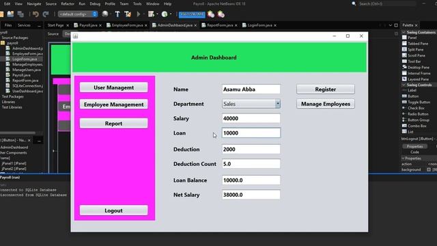Screen dimensions: 437x246
Task: Collapse the Swing Containers palette section
Action: [x=404, y=32]
